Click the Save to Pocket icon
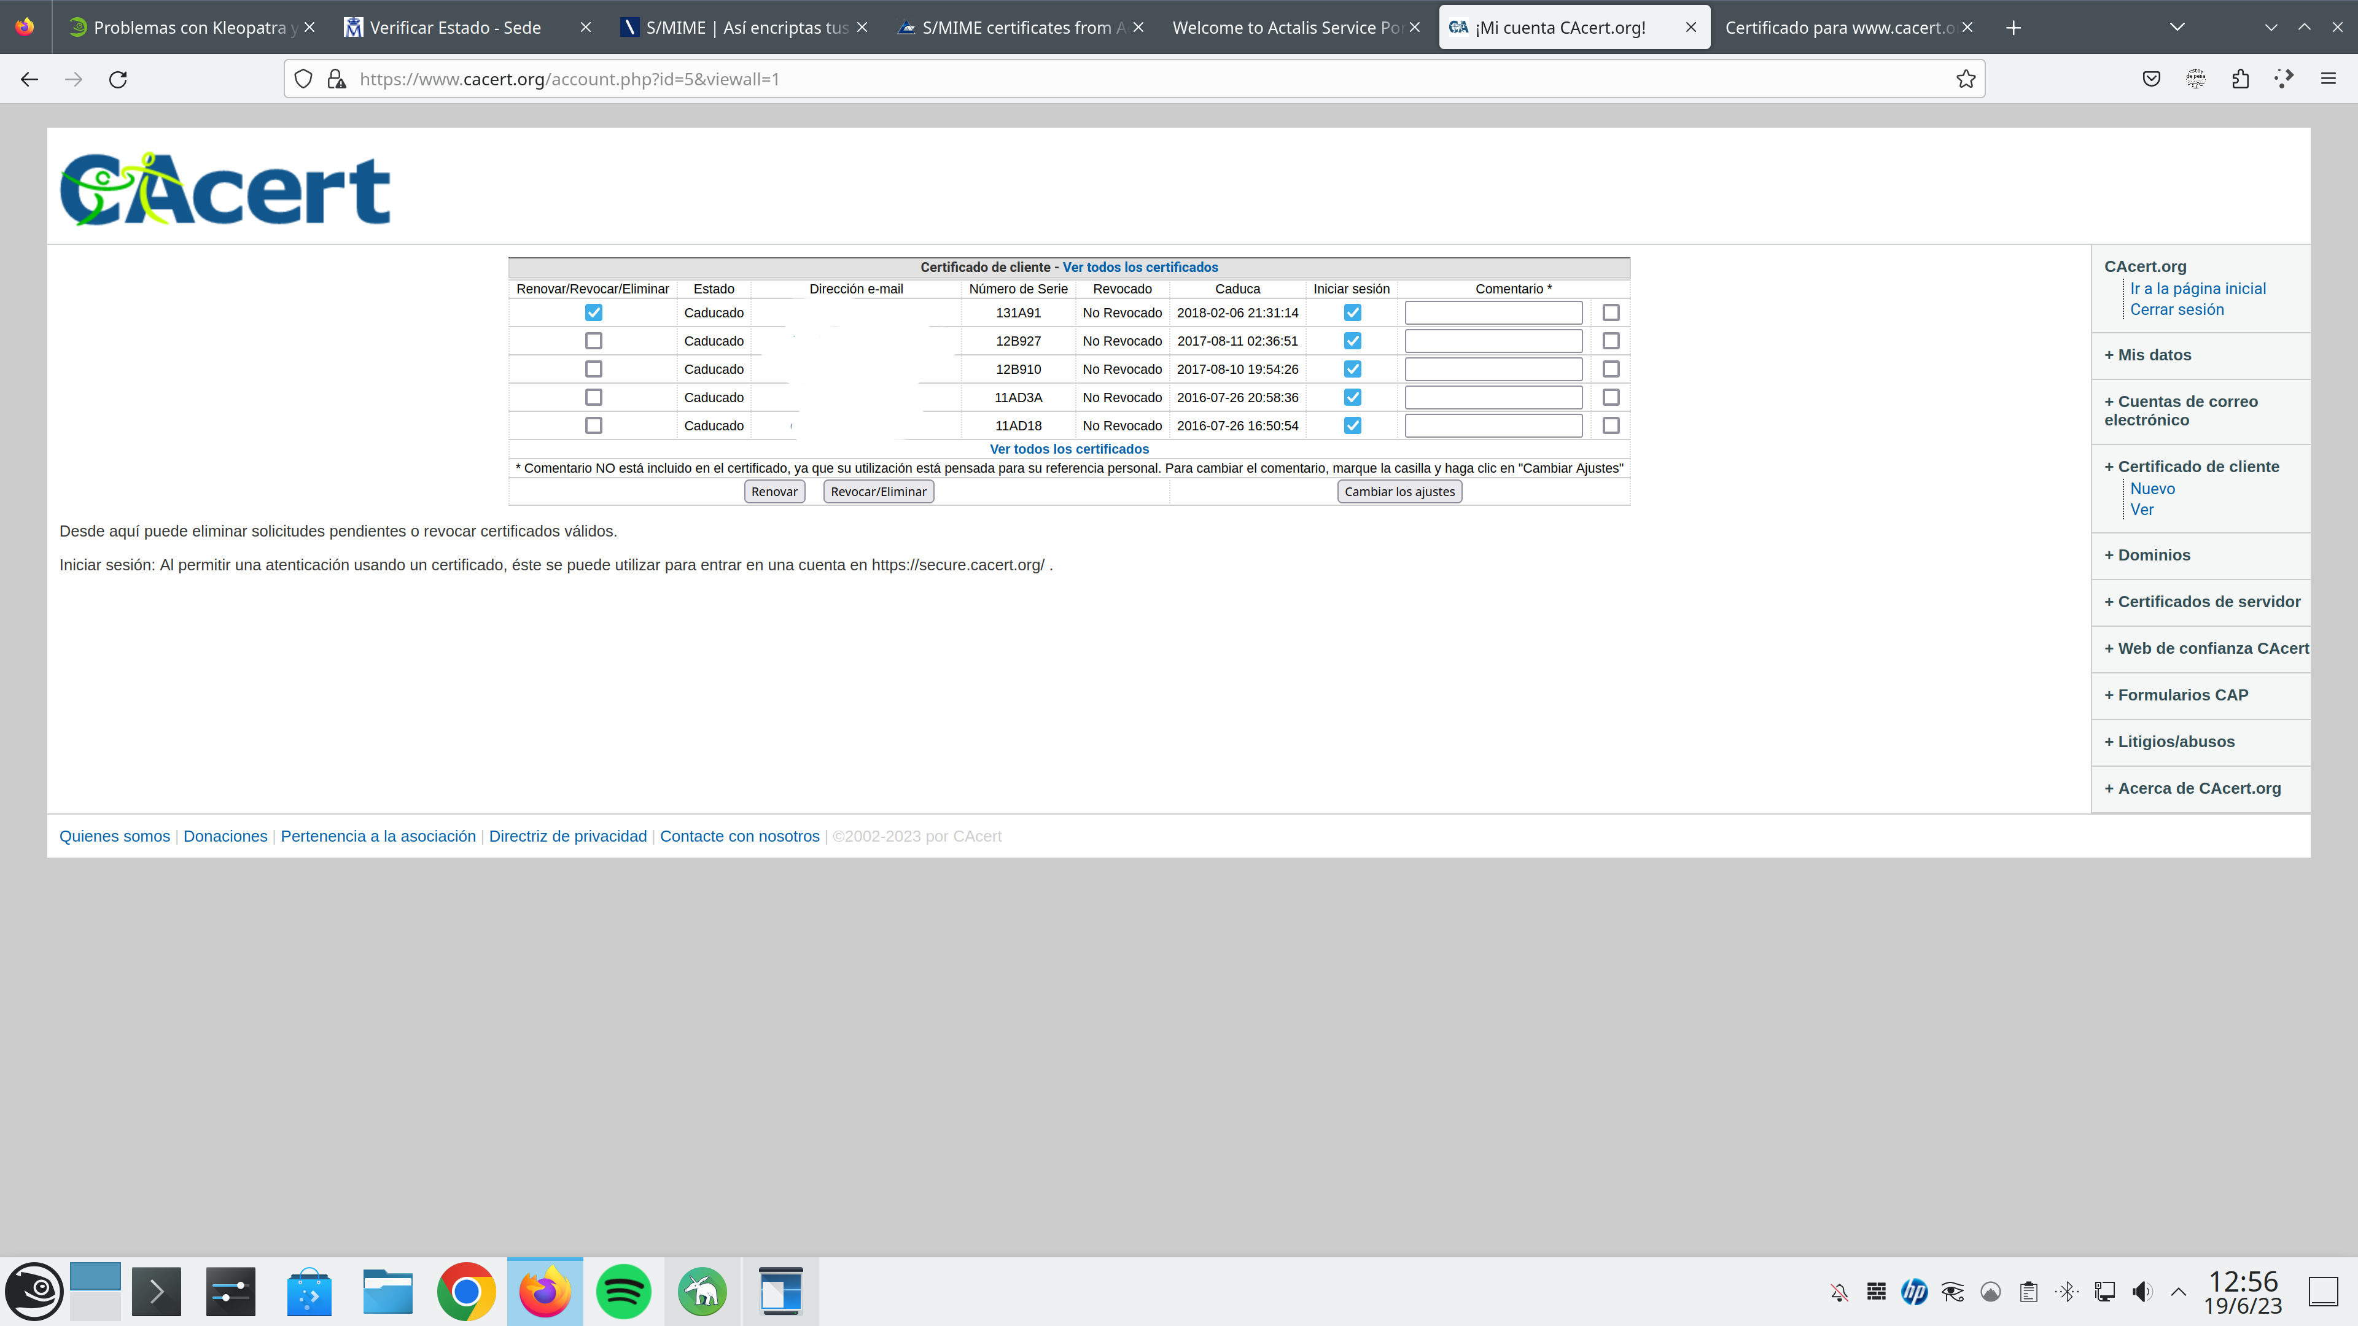The image size is (2358, 1326). coord(2151,80)
